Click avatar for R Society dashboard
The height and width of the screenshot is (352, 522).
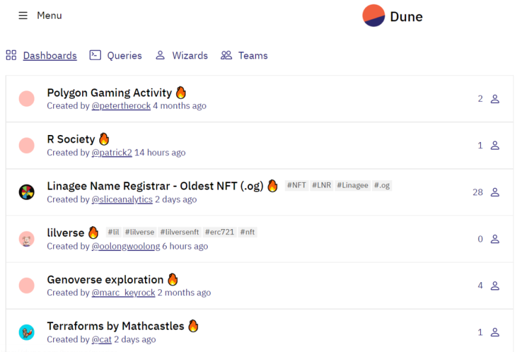(x=27, y=145)
